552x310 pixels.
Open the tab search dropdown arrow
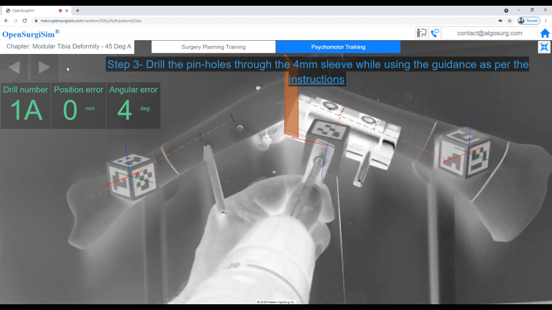506,10
